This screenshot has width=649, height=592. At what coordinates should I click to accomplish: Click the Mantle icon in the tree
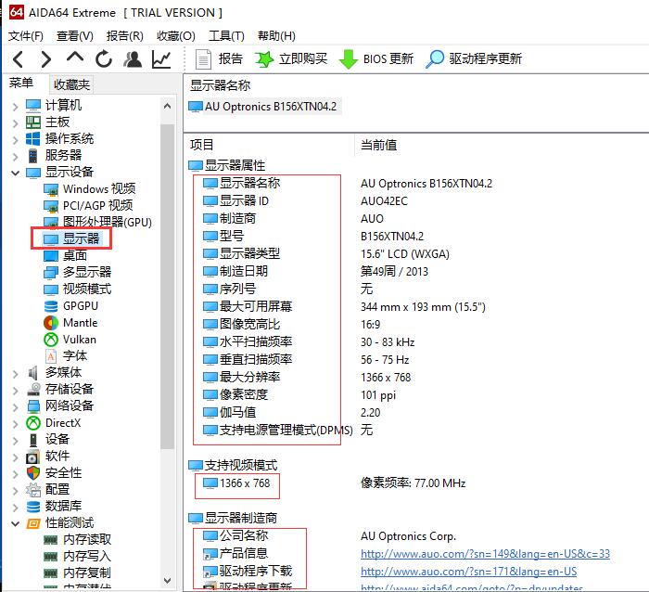point(51,323)
